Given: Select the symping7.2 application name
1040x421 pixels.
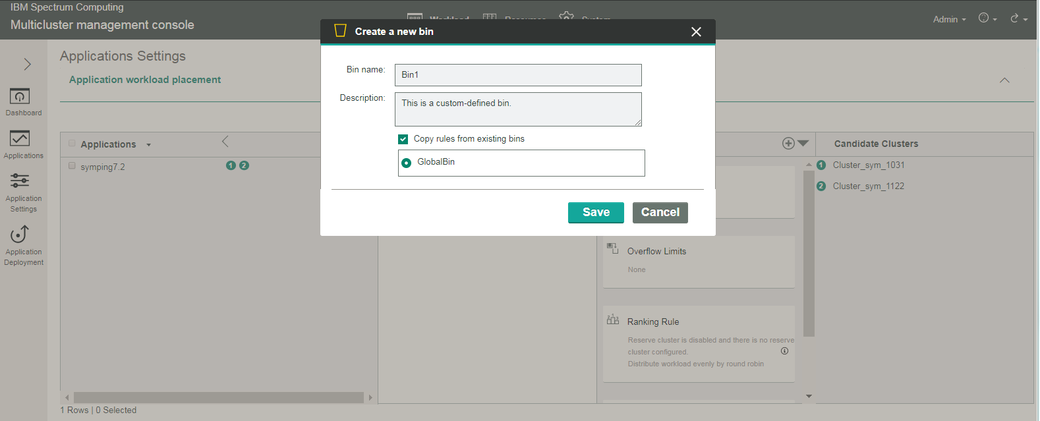Looking at the screenshot, I should tap(103, 167).
